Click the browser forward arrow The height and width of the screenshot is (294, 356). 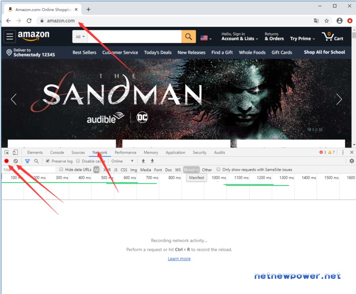(x=19, y=21)
